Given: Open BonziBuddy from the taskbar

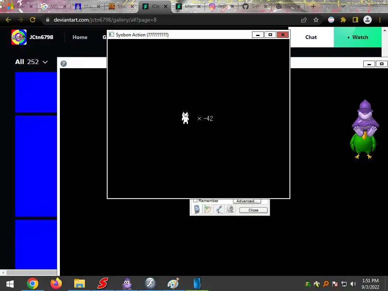Looking at the screenshot, I should (x=127, y=283).
